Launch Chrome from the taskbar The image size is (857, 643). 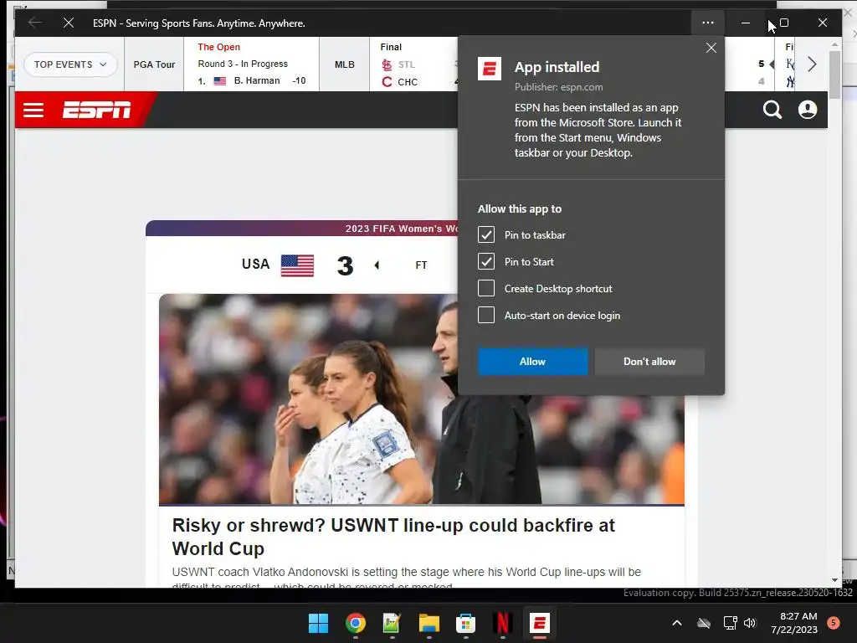[x=355, y=623]
